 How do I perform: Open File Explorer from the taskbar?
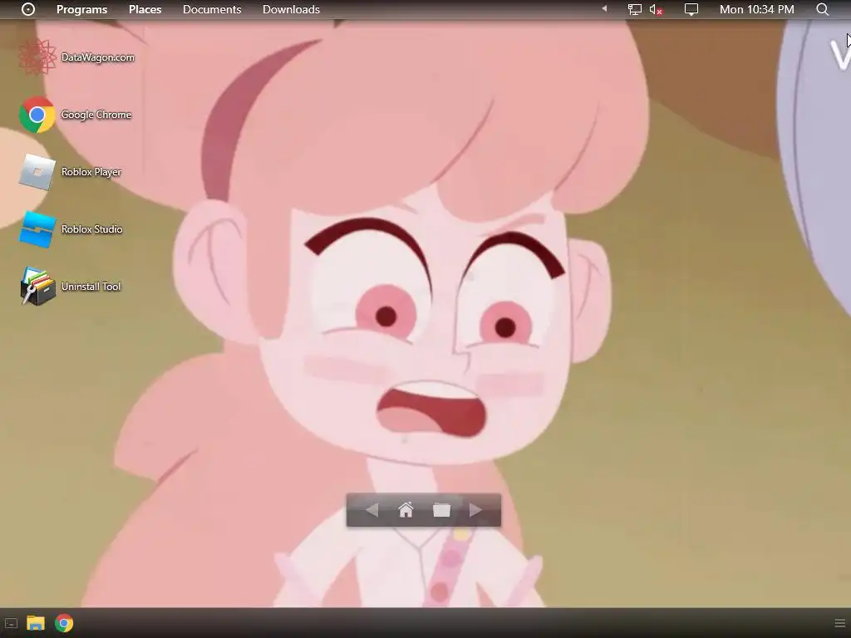(x=36, y=623)
